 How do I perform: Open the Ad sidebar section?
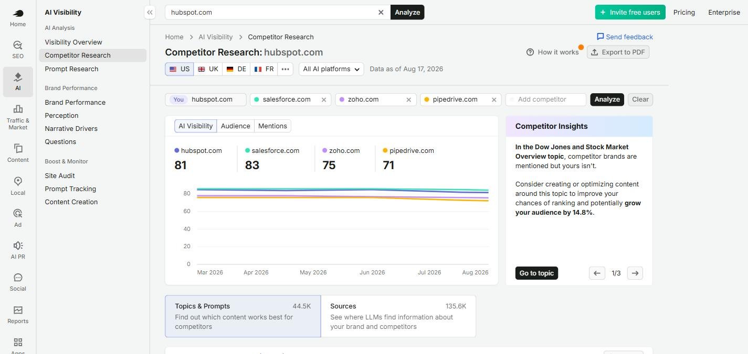click(x=18, y=218)
